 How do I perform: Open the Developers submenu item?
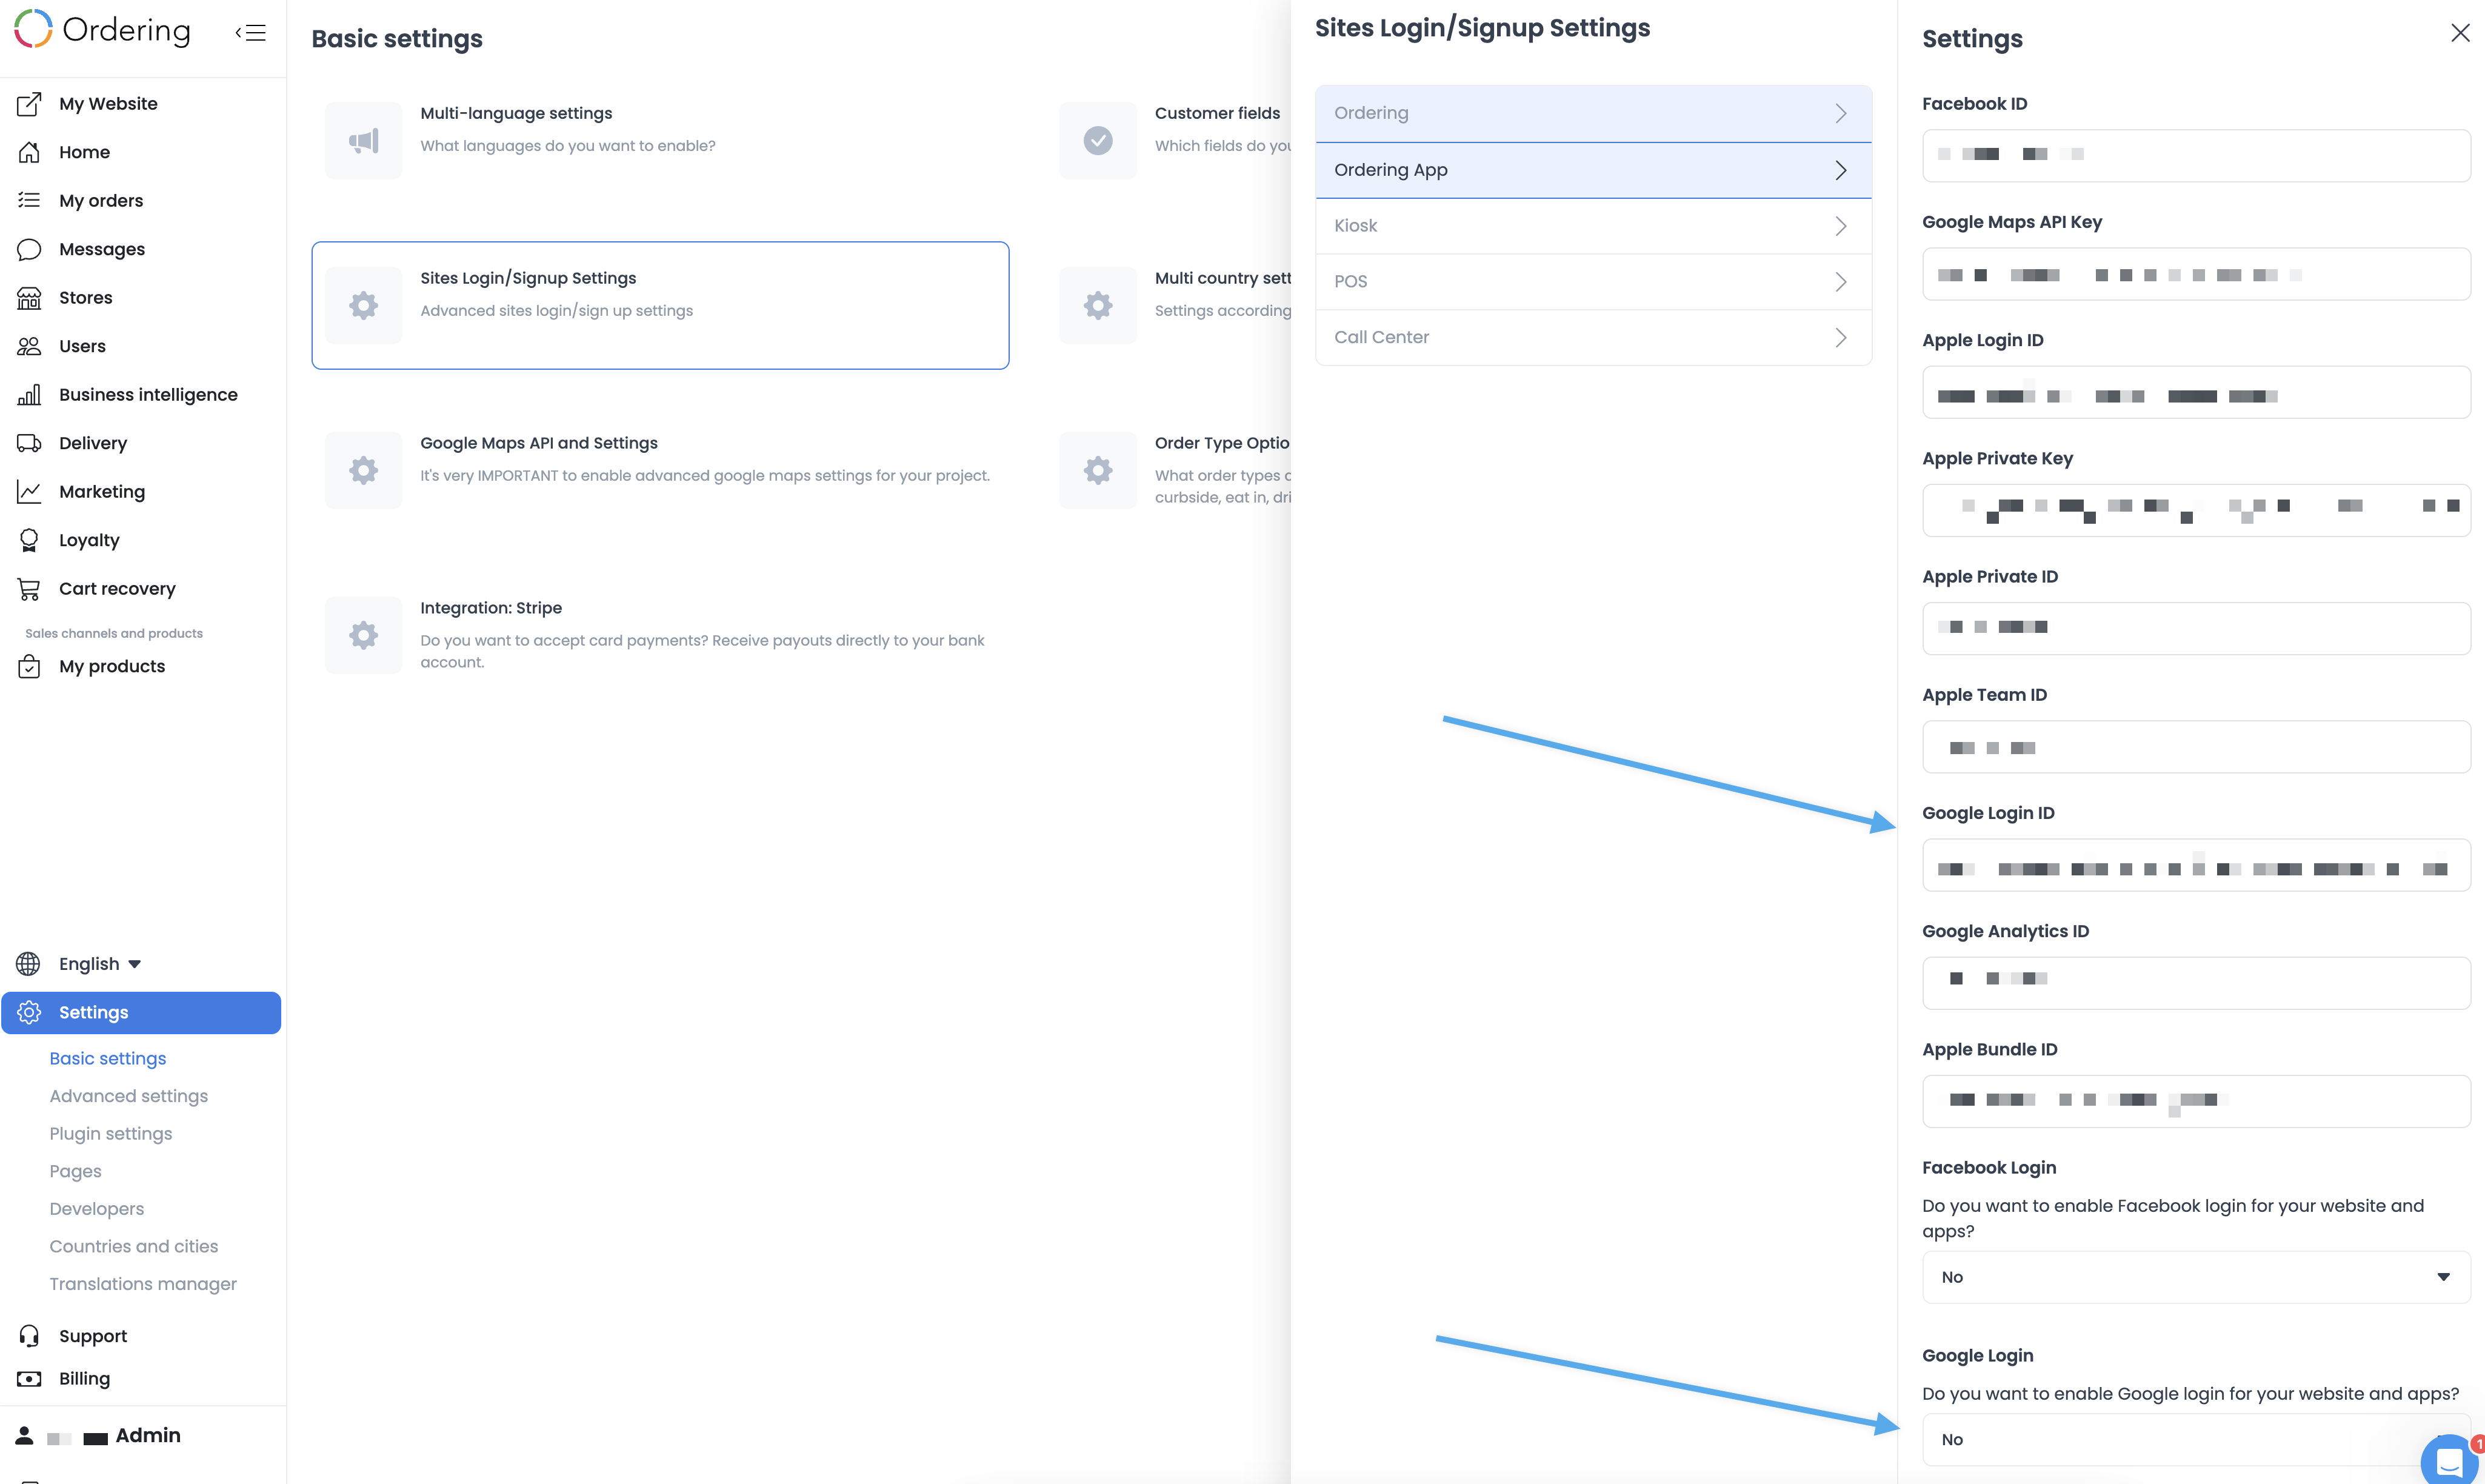tap(97, 1209)
